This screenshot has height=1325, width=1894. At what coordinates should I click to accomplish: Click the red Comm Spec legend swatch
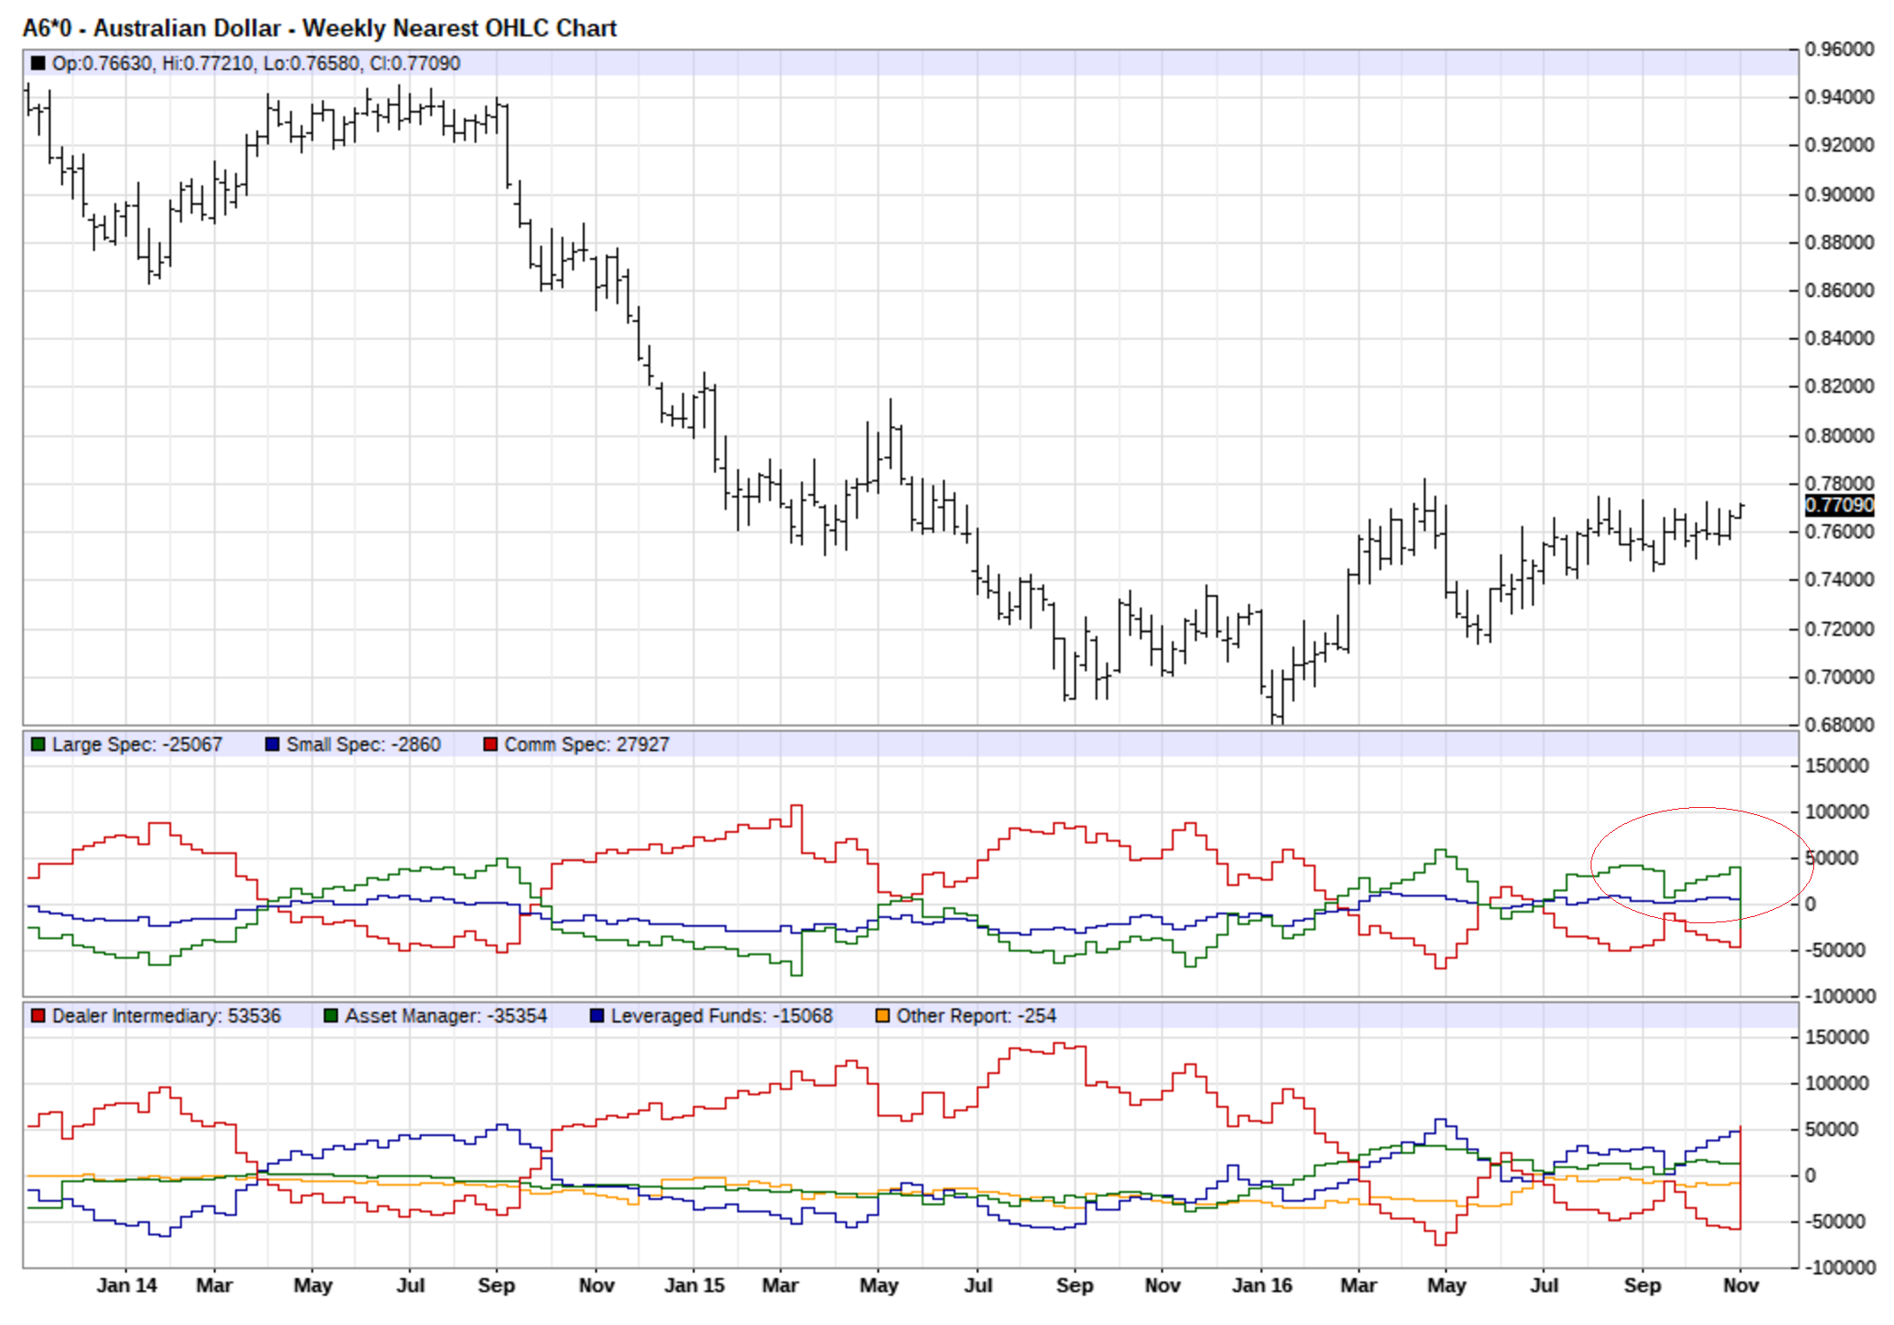[x=490, y=745]
